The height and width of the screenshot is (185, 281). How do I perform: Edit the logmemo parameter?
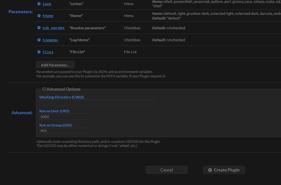click(x=50, y=40)
